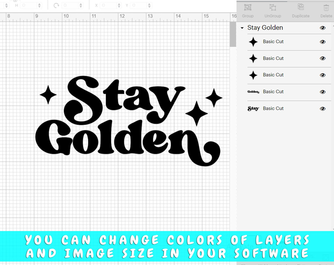Hide the 'Stay' Basic Cut layer

[x=323, y=108]
